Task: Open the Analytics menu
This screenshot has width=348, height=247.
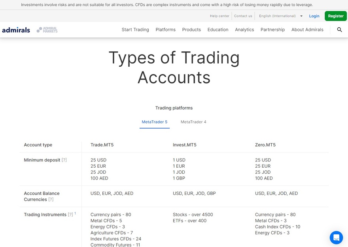Action: click(x=244, y=30)
